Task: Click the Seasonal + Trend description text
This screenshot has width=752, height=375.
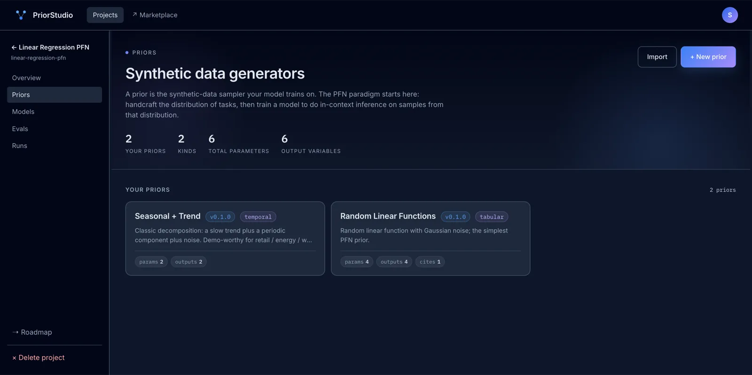Action: [x=223, y=235]
